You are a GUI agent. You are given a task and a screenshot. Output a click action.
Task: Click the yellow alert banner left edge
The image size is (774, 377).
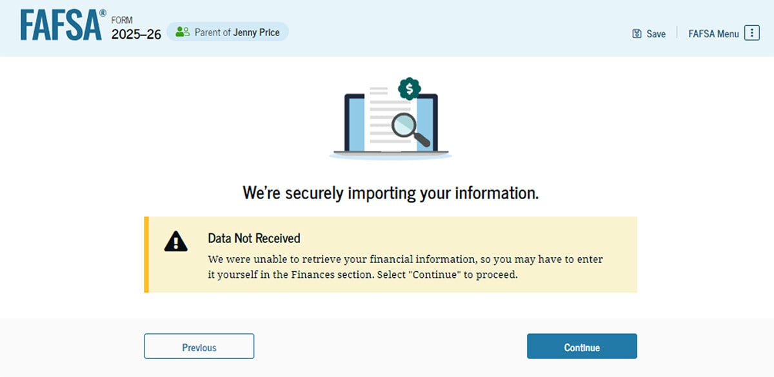[x=146, y=255]
